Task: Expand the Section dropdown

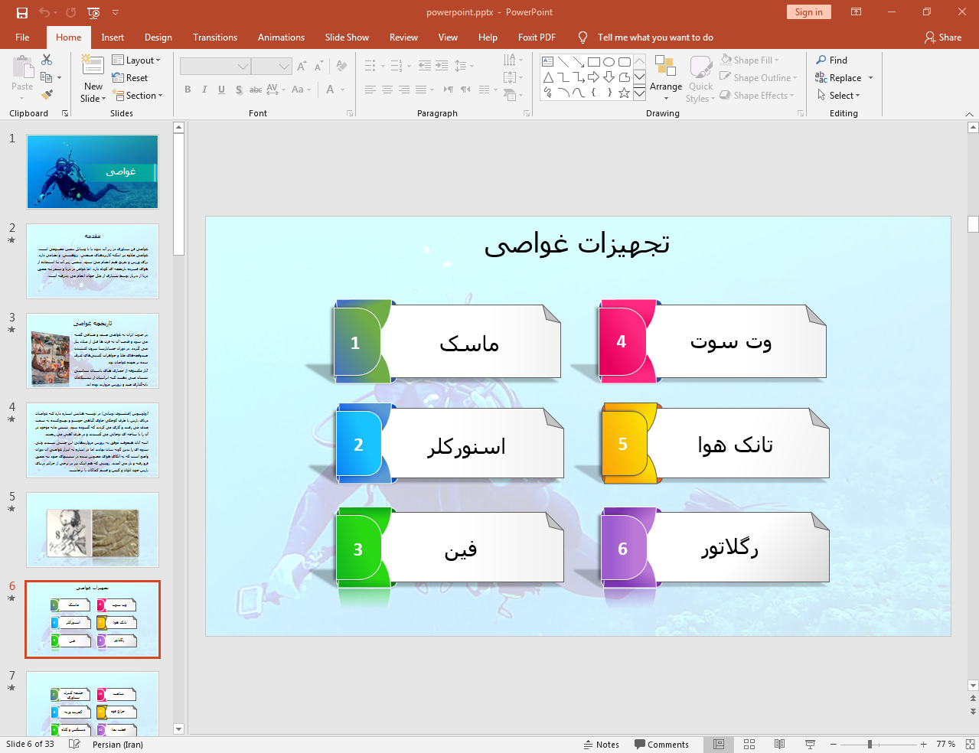Action: click(x=138, y=96)
